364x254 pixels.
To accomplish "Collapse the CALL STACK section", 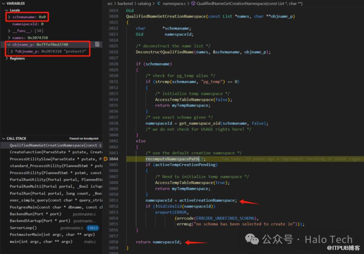I will [3, 139].
